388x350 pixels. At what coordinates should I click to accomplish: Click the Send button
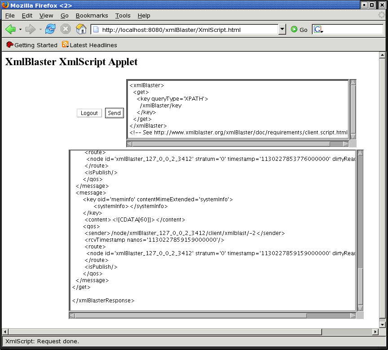[x=114, y=113]
